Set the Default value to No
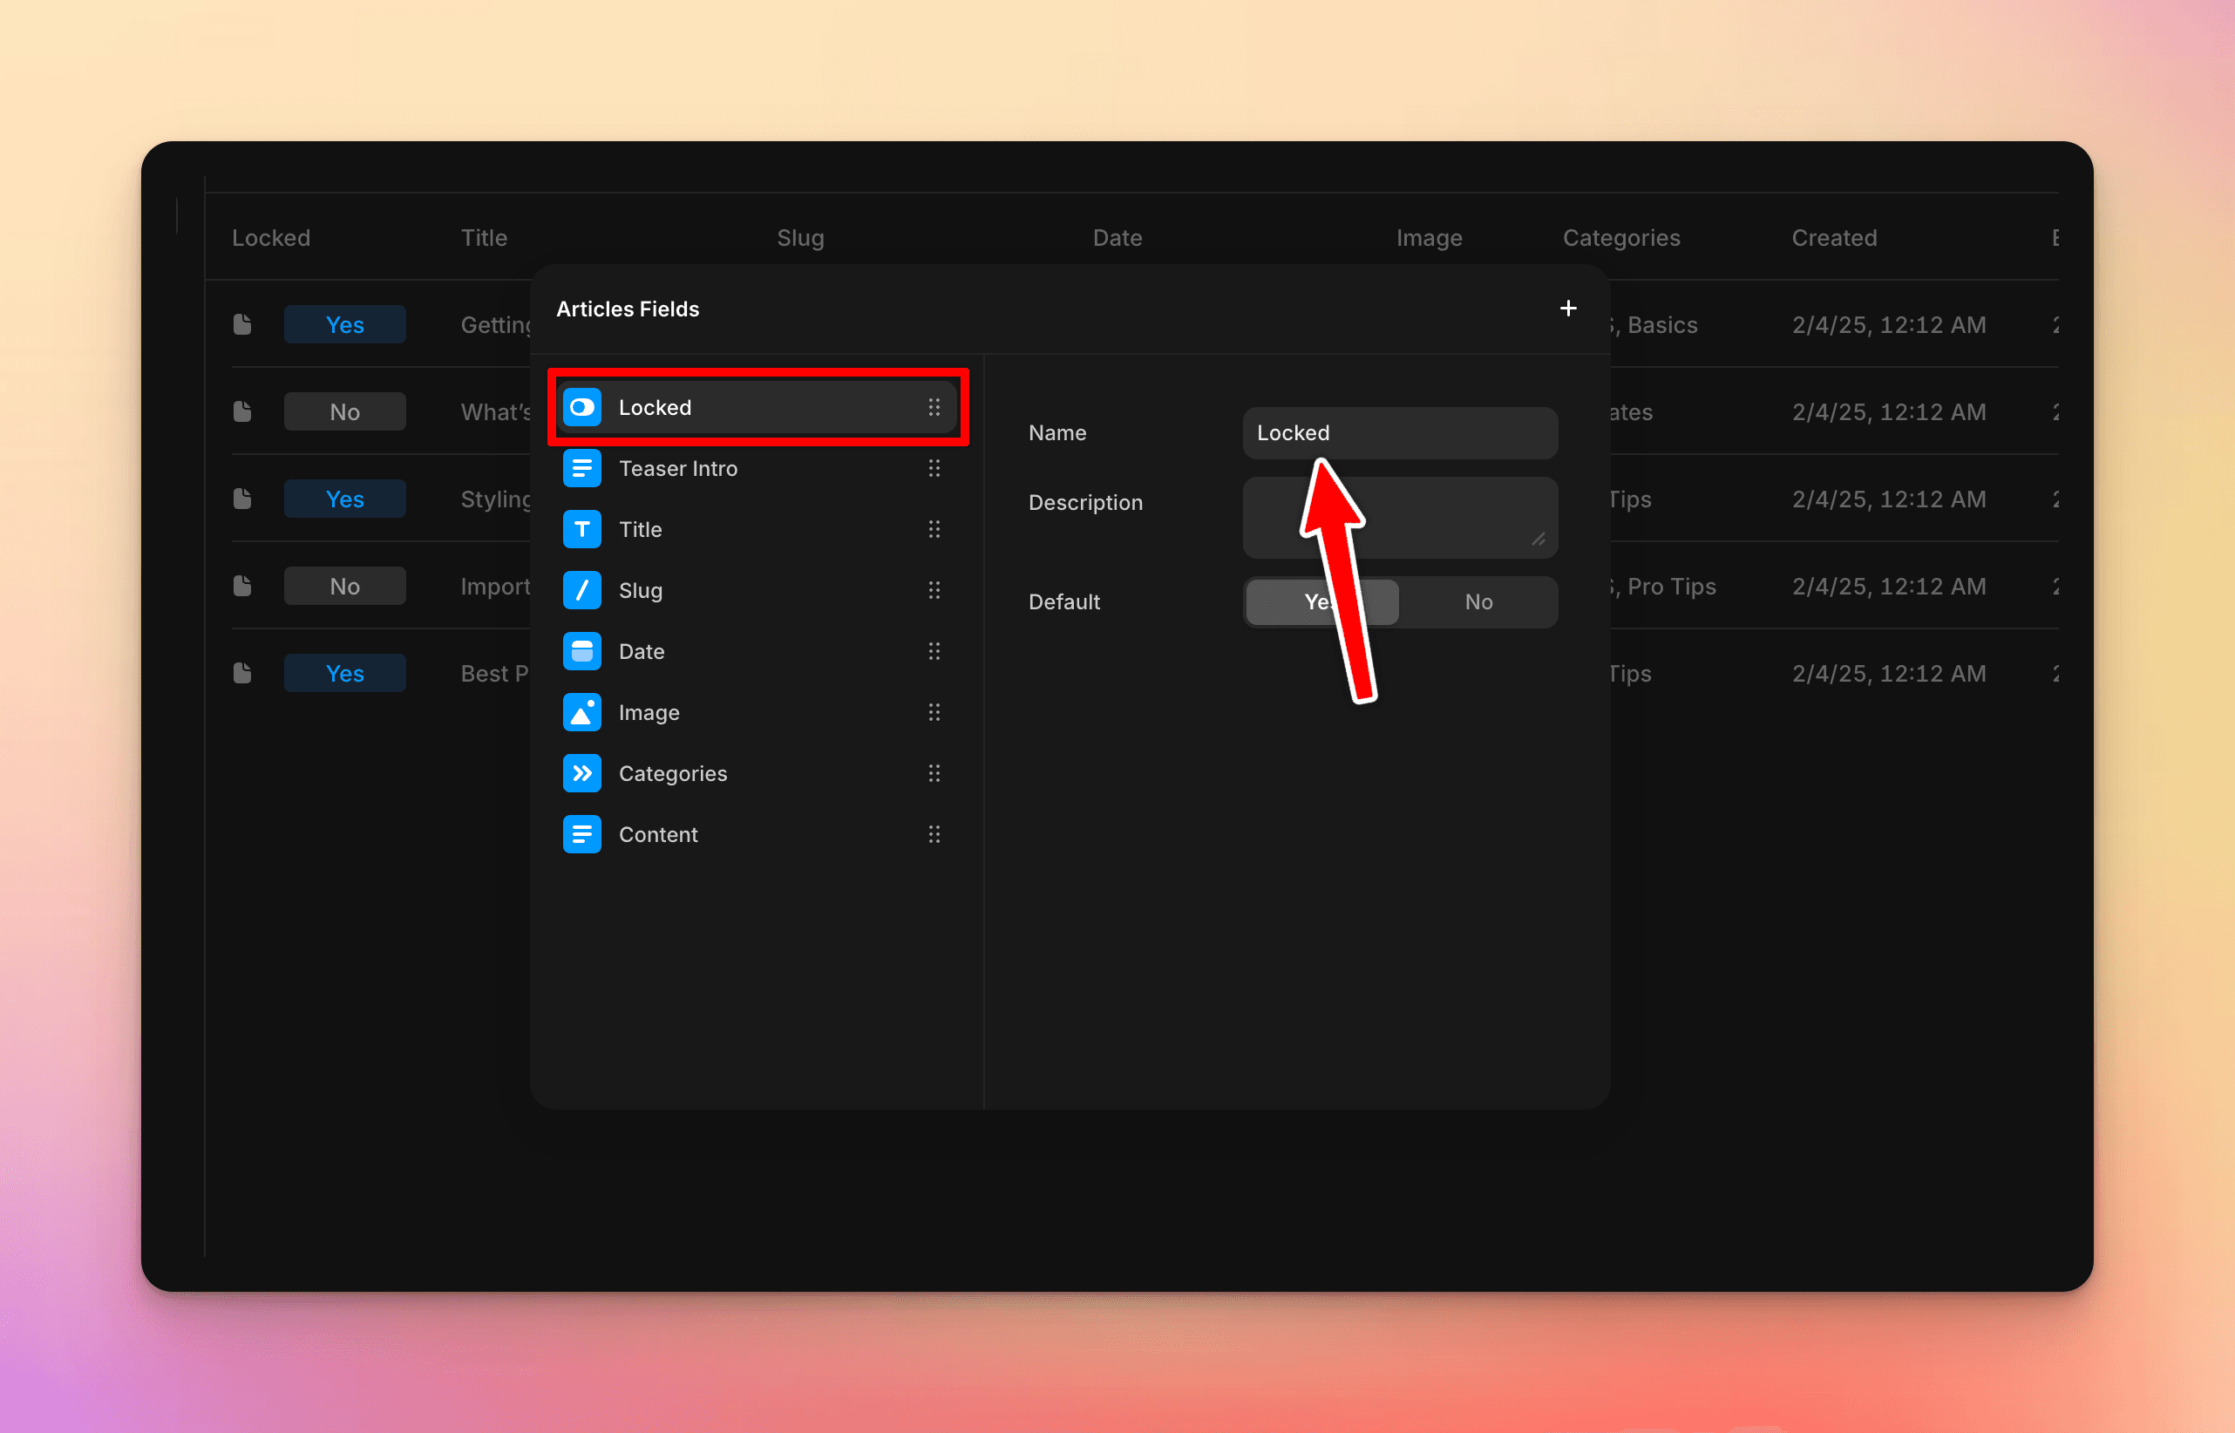Screen dimensions: 2235x1433 pyautogui.click(x=1478, y=601)
